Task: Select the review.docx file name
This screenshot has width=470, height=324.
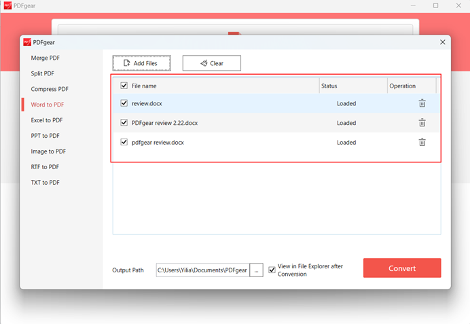Action: tap(147, 103)
